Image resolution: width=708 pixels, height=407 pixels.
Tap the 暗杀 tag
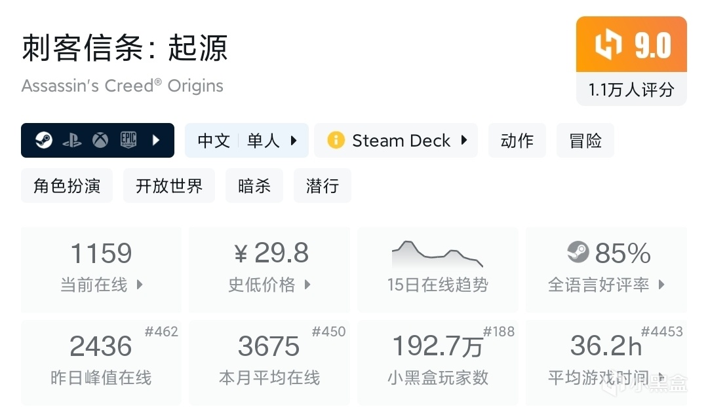click(x=254, y=186)
